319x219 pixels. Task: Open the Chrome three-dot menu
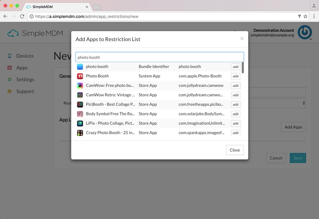coord(314,16)
